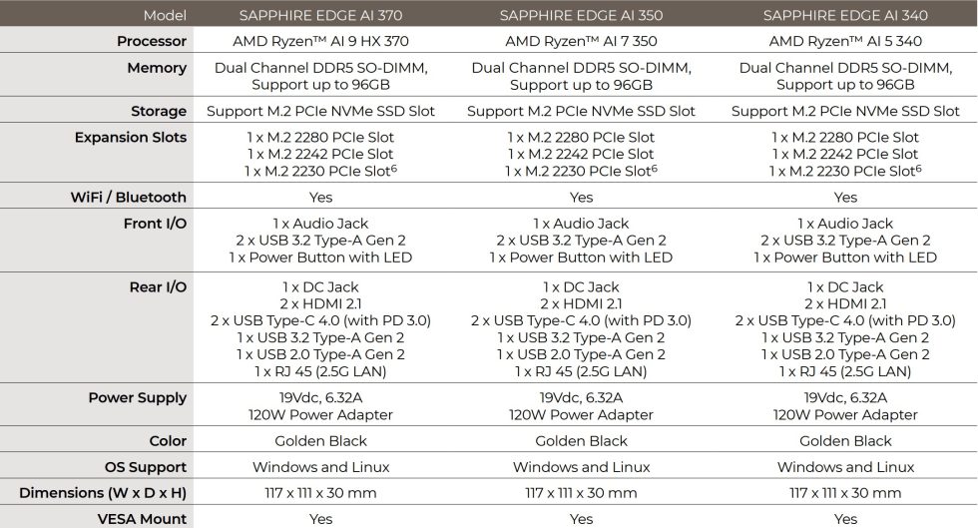Select the AMD Ryzen AI 9 HX 370 cell
Viewport: 978px width, 528px height.
pyautogui.click(x=320, y=41)
